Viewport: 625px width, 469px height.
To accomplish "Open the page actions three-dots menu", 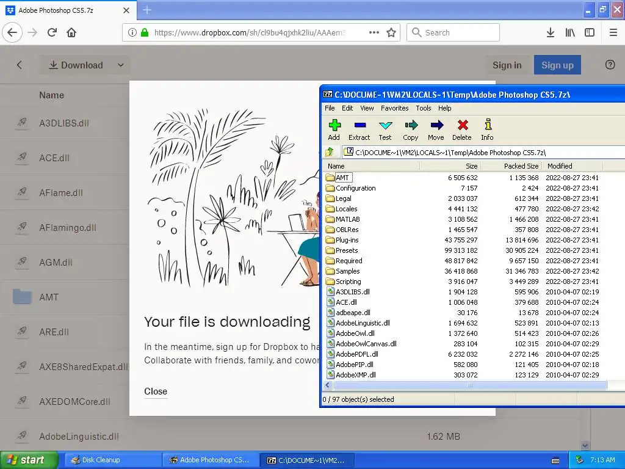I will click(x=374, y=32).
